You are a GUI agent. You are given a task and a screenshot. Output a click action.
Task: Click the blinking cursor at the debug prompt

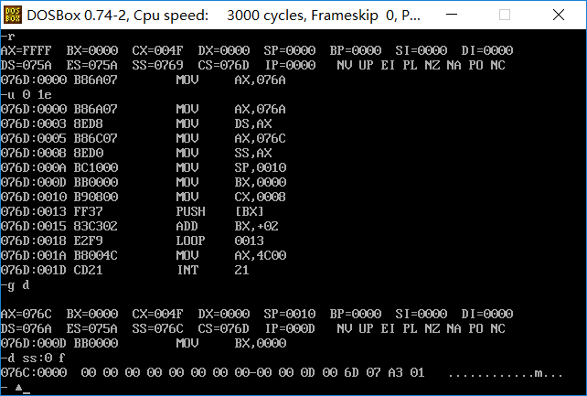(27, 392)
